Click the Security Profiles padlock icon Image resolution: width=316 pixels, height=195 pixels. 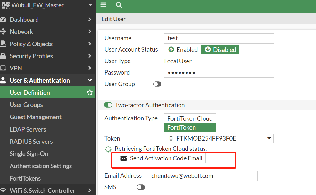(3, 56)
